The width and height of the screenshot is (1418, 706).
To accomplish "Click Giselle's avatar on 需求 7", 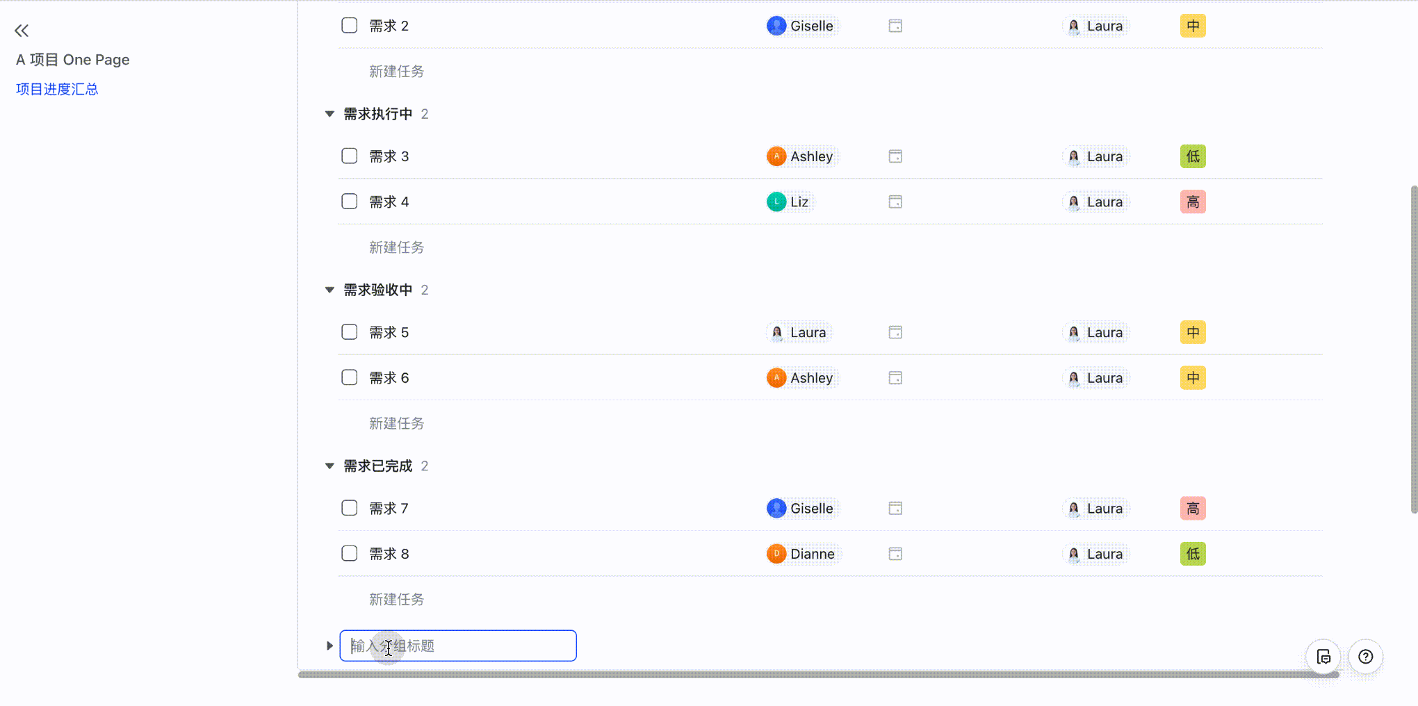I will pos(776,509).
